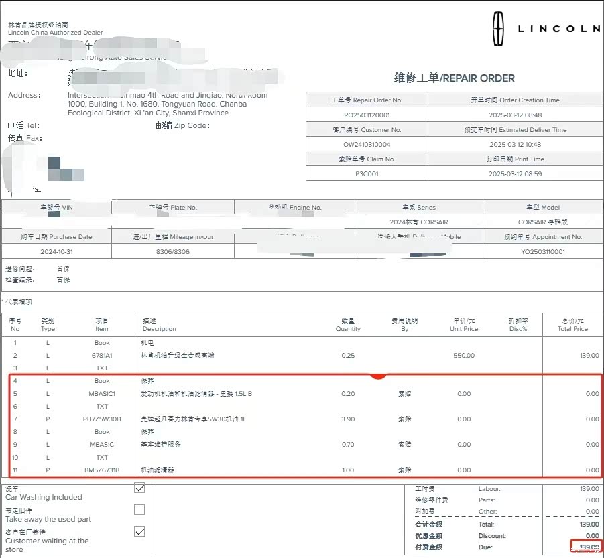This screenshot has width=604, height=558.
Task: Select item code PU7Z5W30B
Action: (102, 419)
